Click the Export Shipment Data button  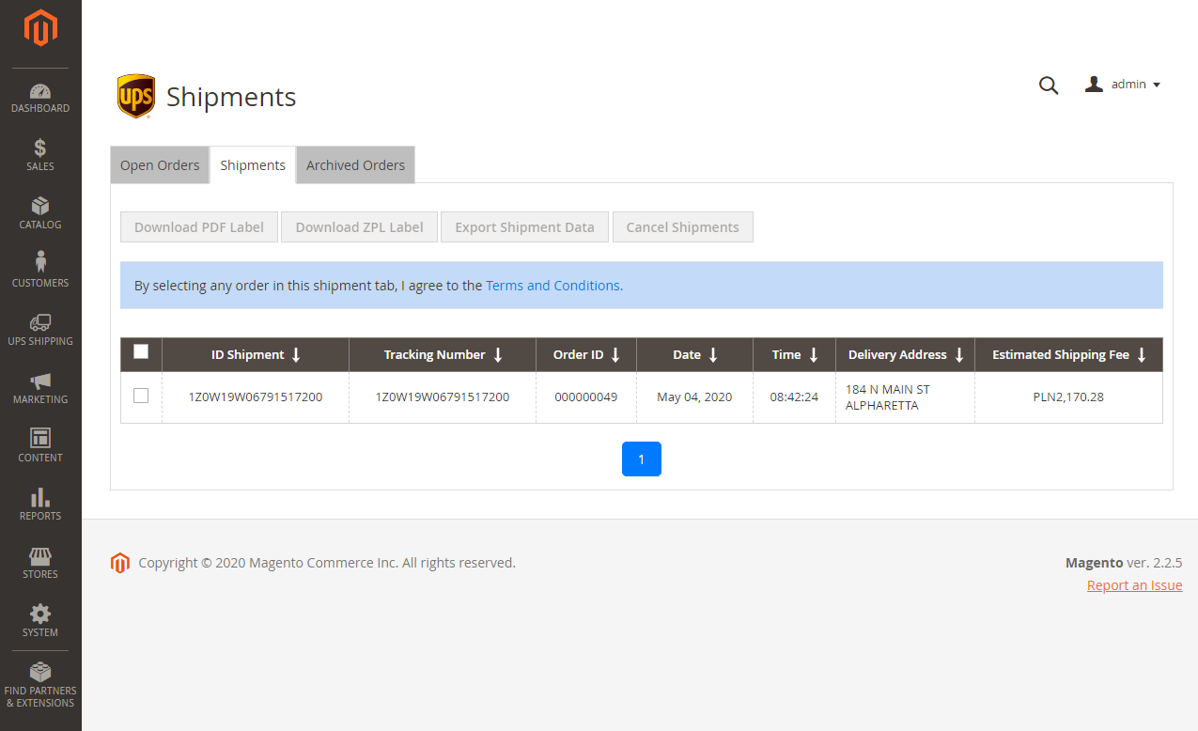tap(524, 226)
